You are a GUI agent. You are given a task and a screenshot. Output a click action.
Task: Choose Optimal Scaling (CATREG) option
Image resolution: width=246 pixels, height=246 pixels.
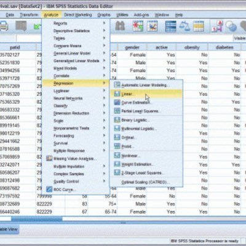point(146,182)
